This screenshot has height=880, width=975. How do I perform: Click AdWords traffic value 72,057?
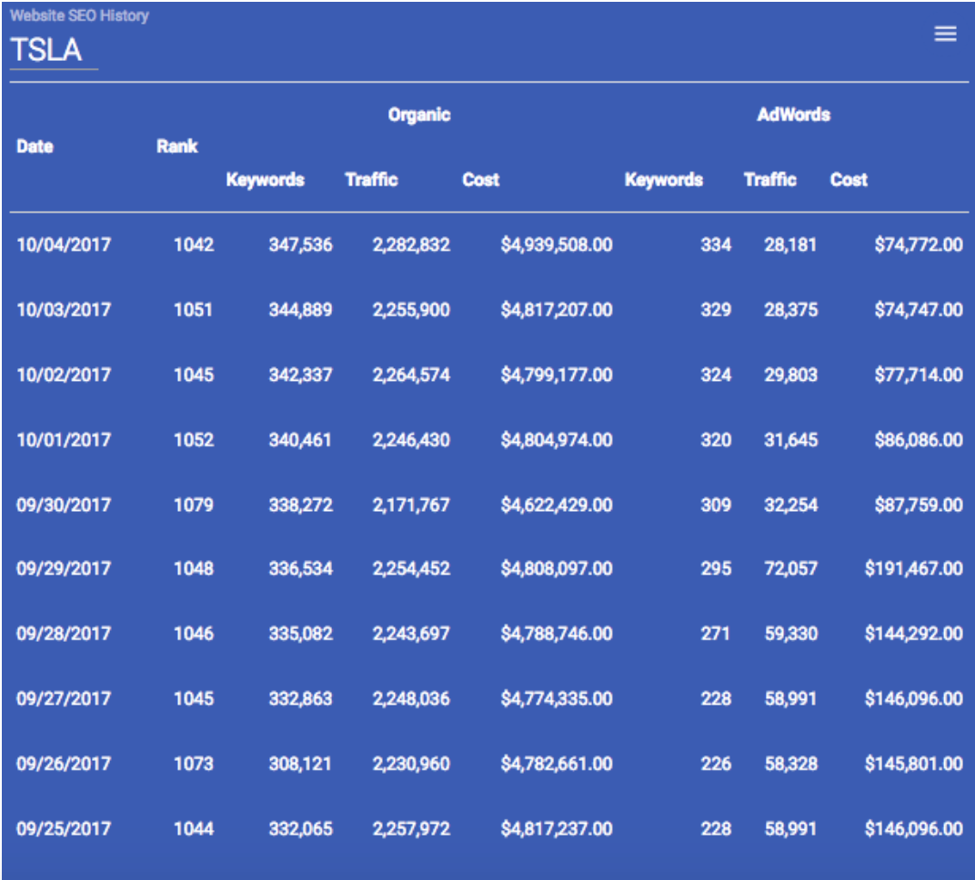(x=791, y=569)
